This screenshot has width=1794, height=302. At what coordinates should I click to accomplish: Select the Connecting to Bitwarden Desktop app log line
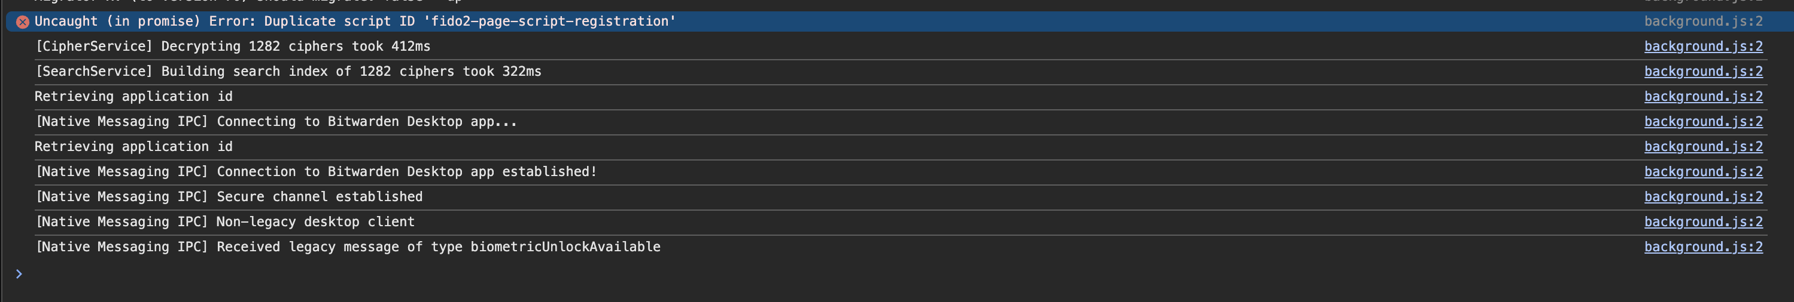[x=276, y=122]
